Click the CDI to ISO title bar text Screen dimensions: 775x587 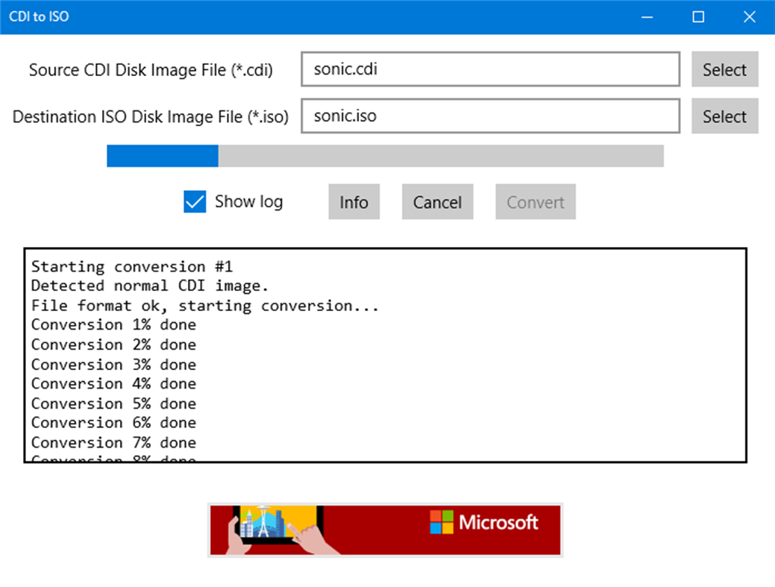39,16
